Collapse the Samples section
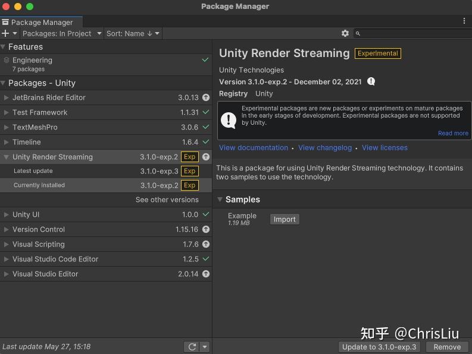 tap(220, 199)
